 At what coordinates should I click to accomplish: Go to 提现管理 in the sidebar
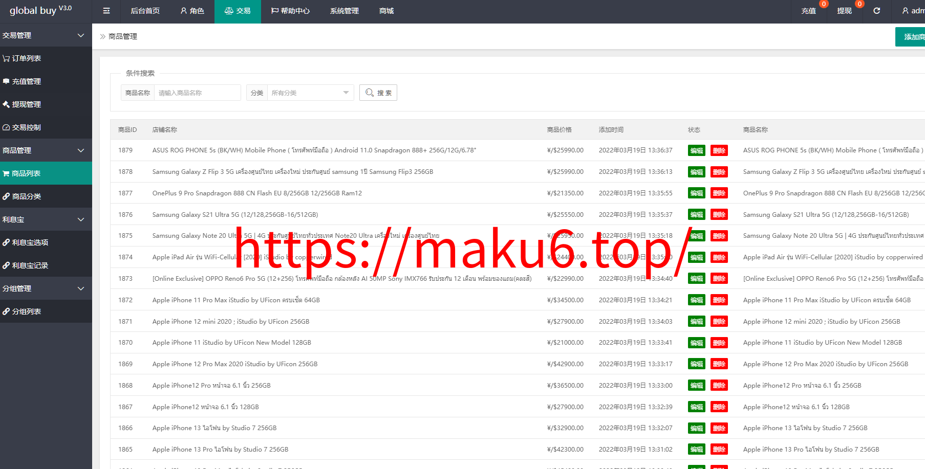point(46,104)
